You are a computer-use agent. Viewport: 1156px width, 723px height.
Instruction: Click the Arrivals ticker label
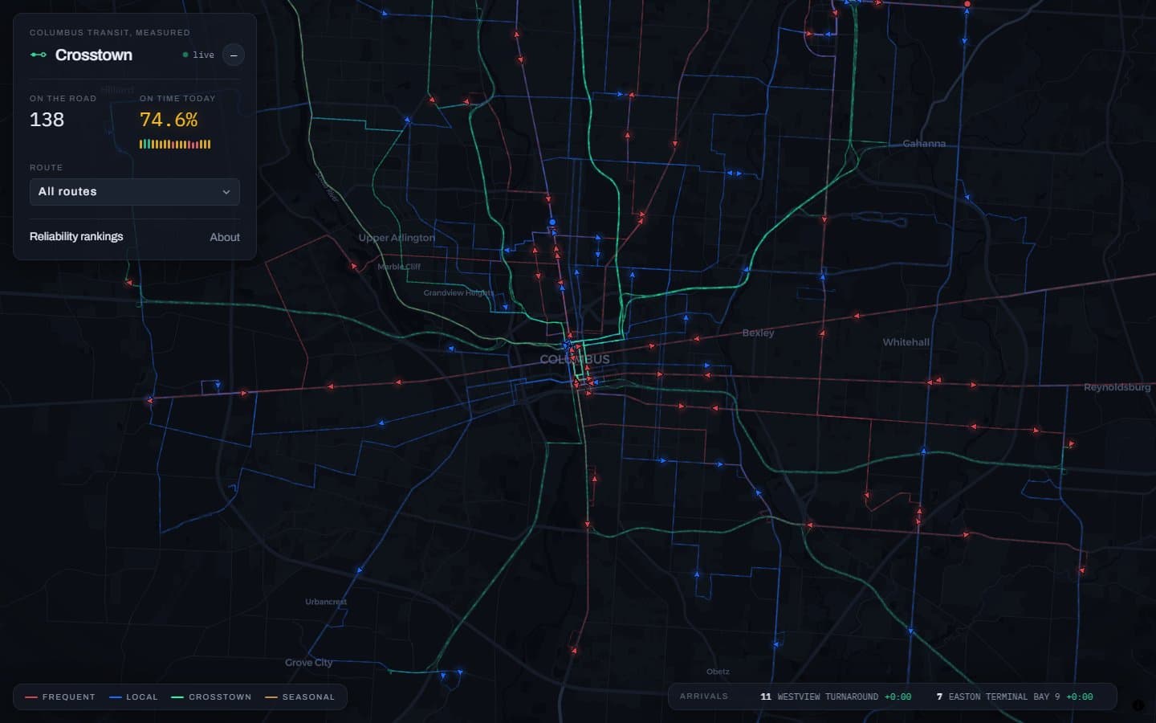click(704, 696)
